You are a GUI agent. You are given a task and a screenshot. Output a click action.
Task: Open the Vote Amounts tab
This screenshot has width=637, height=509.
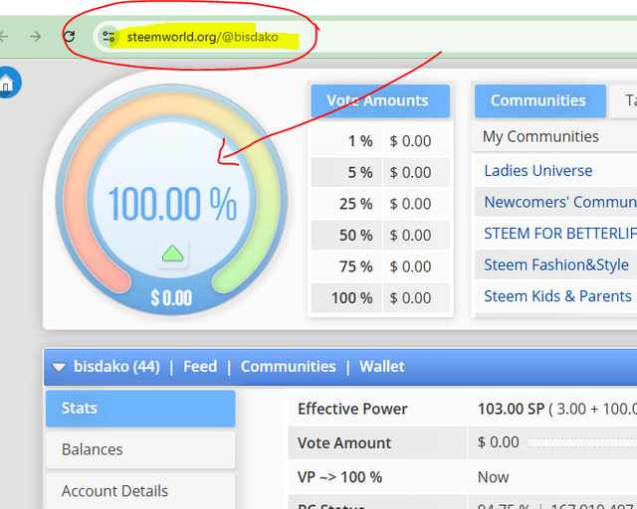(380, 100)
